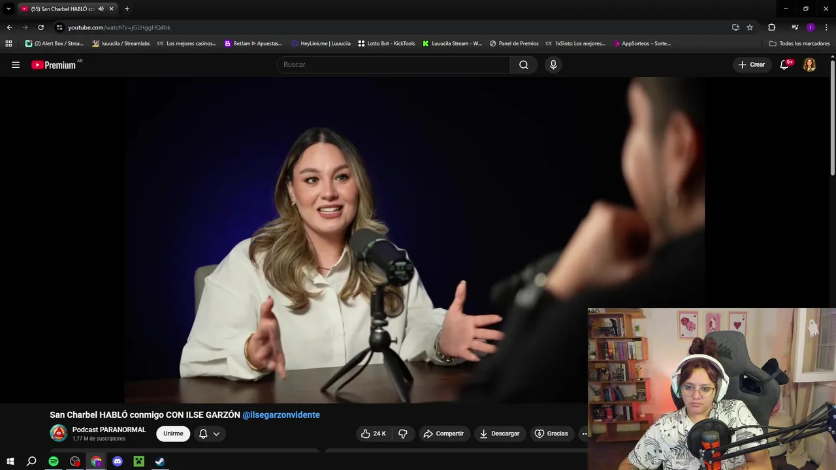Open Lotto Bot - KickTools bookmark

[387, 44]
